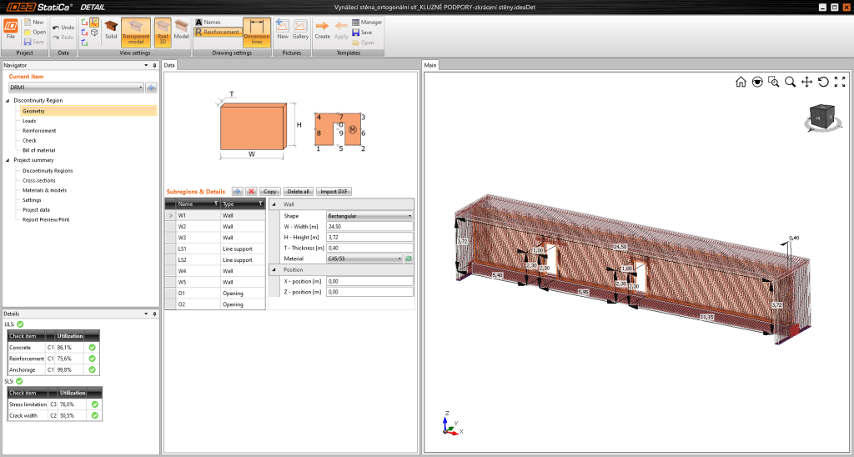The width and height of the screenshot is (854, 457).
Task: Click the home view icon in 3D viewport
Action: click(x=741, y=82)
